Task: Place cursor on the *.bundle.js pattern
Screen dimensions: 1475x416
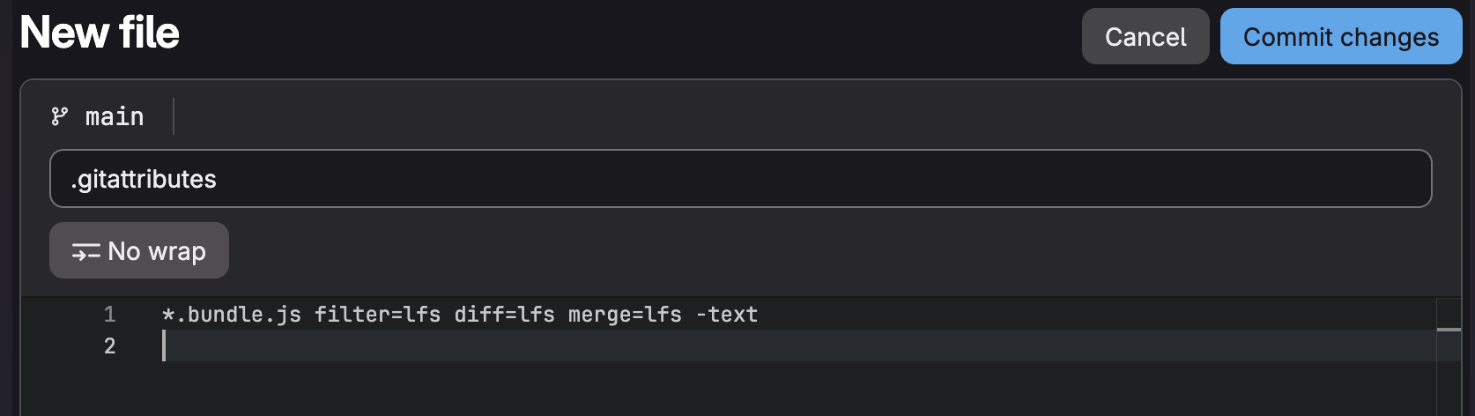Action: pos(232,315)
